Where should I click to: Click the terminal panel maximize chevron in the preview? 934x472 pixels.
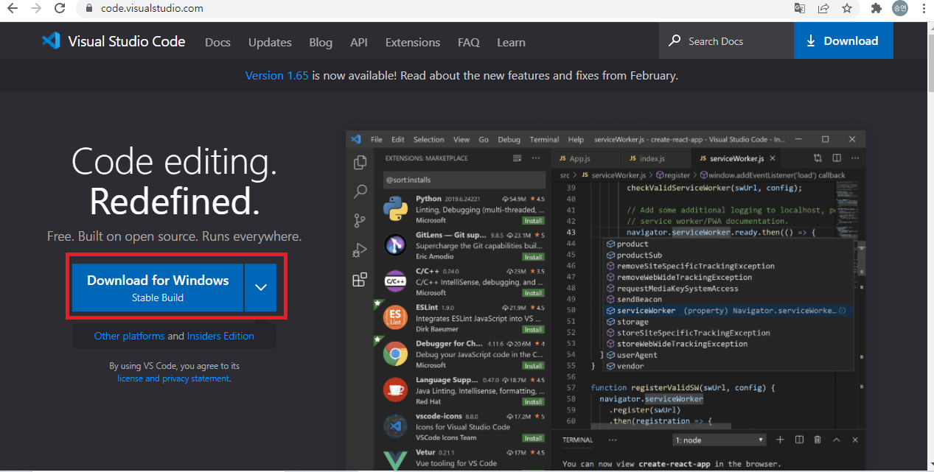836,440
